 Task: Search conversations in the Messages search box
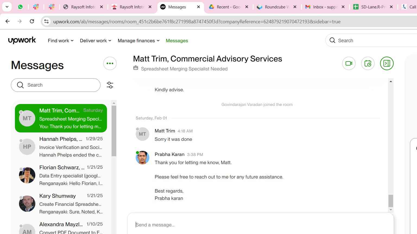click(56, 85)
